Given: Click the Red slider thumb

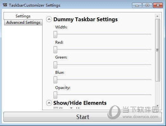Looking at the screenshot, I should tap(55, 50).
